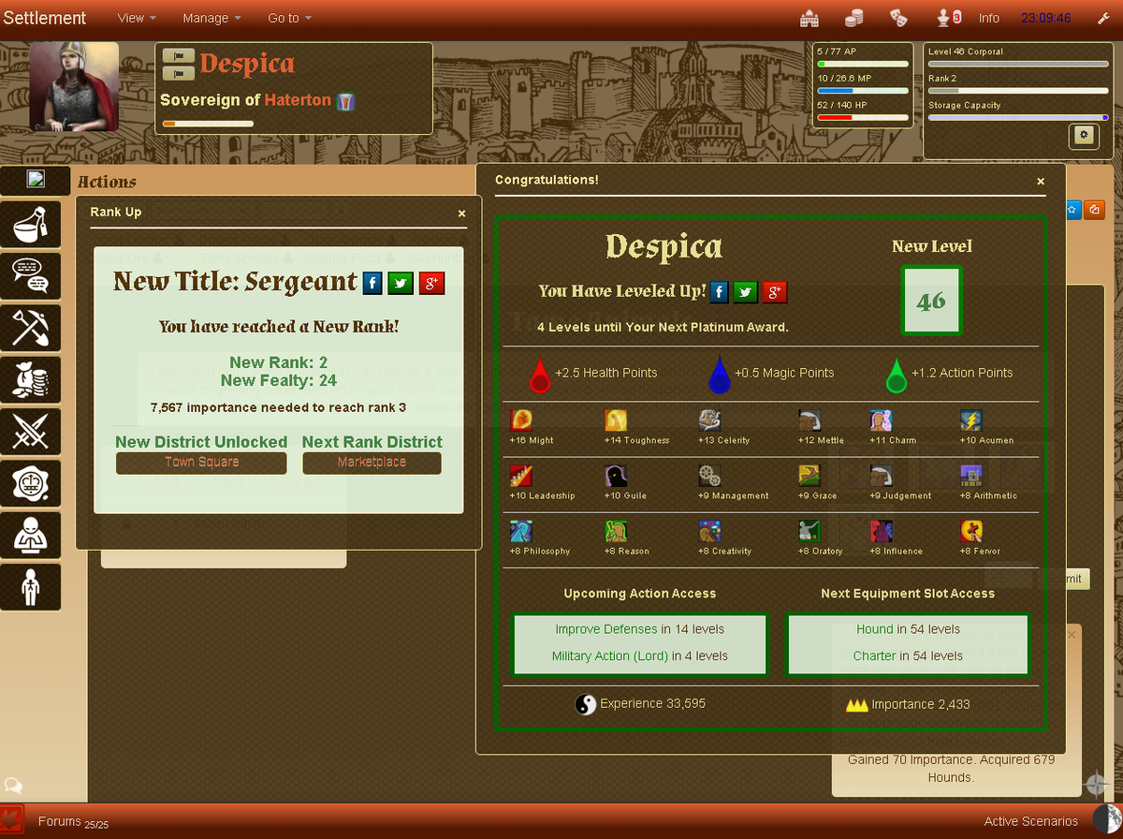Open the chat bubble icon at bottom left
This screenshot has height=839, width=1123.
[13, 786]
